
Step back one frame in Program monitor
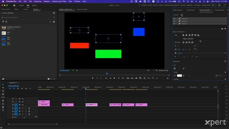point(110,78)
